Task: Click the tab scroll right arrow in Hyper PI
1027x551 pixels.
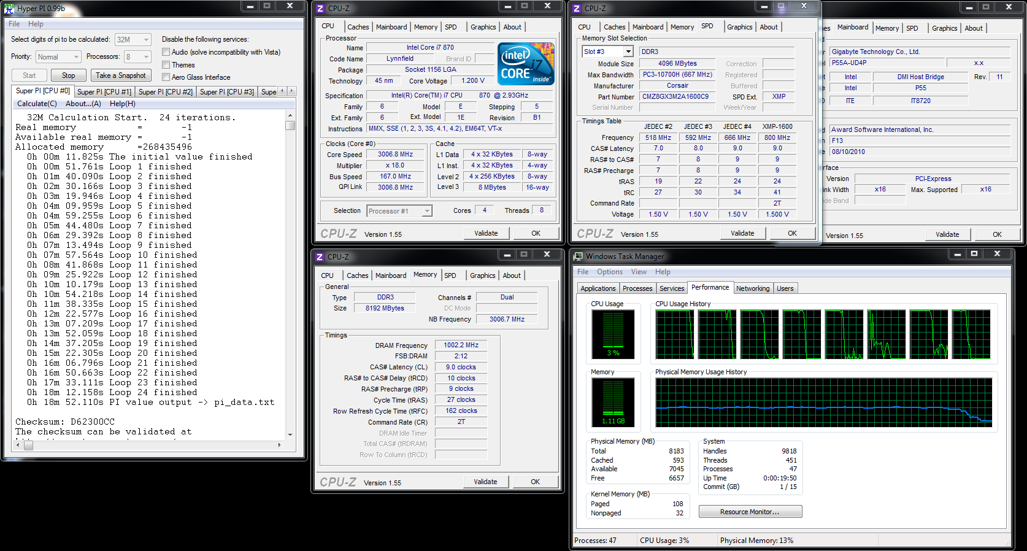Action: (292, 91)
